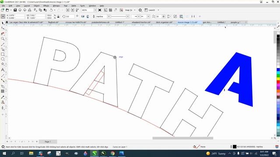Click the Launch button
The width and height of the screenshot is (280, 157).
[x=150, y=10]
